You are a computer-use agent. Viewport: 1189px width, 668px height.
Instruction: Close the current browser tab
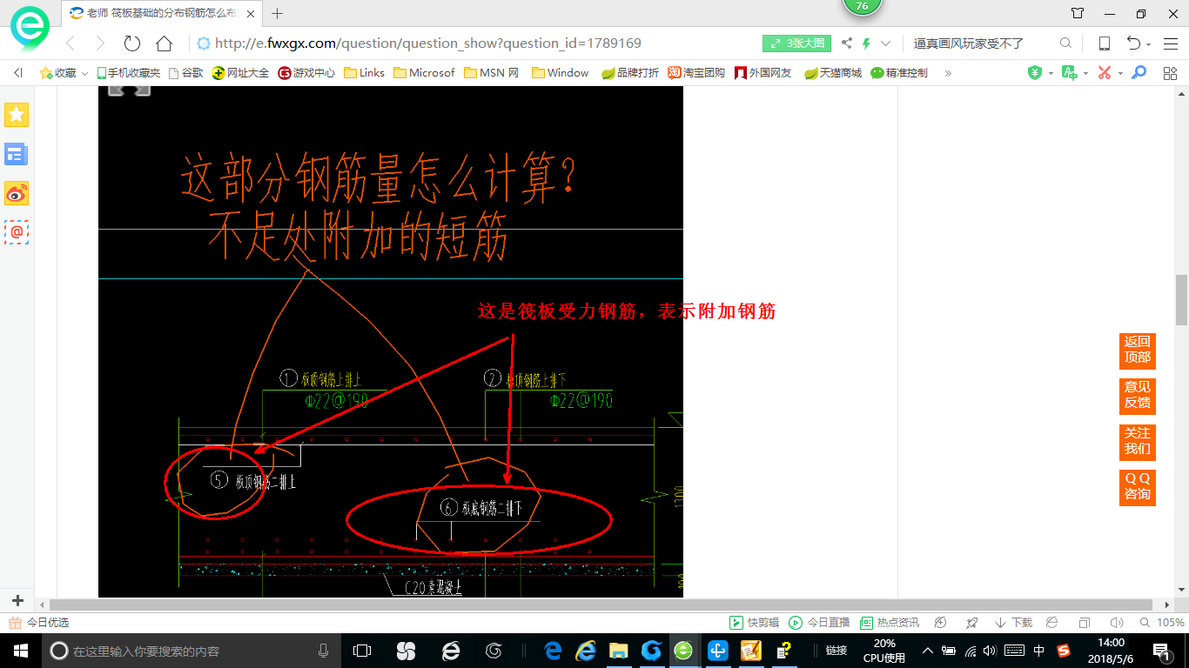click(x=252, y=13)
